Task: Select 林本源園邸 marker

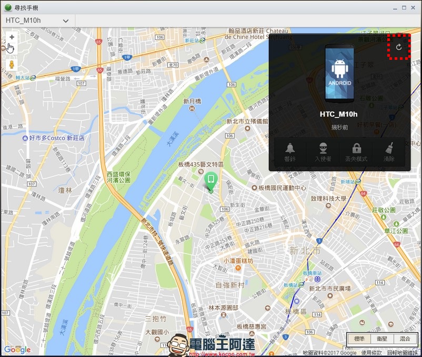Action: click(224, 314)
